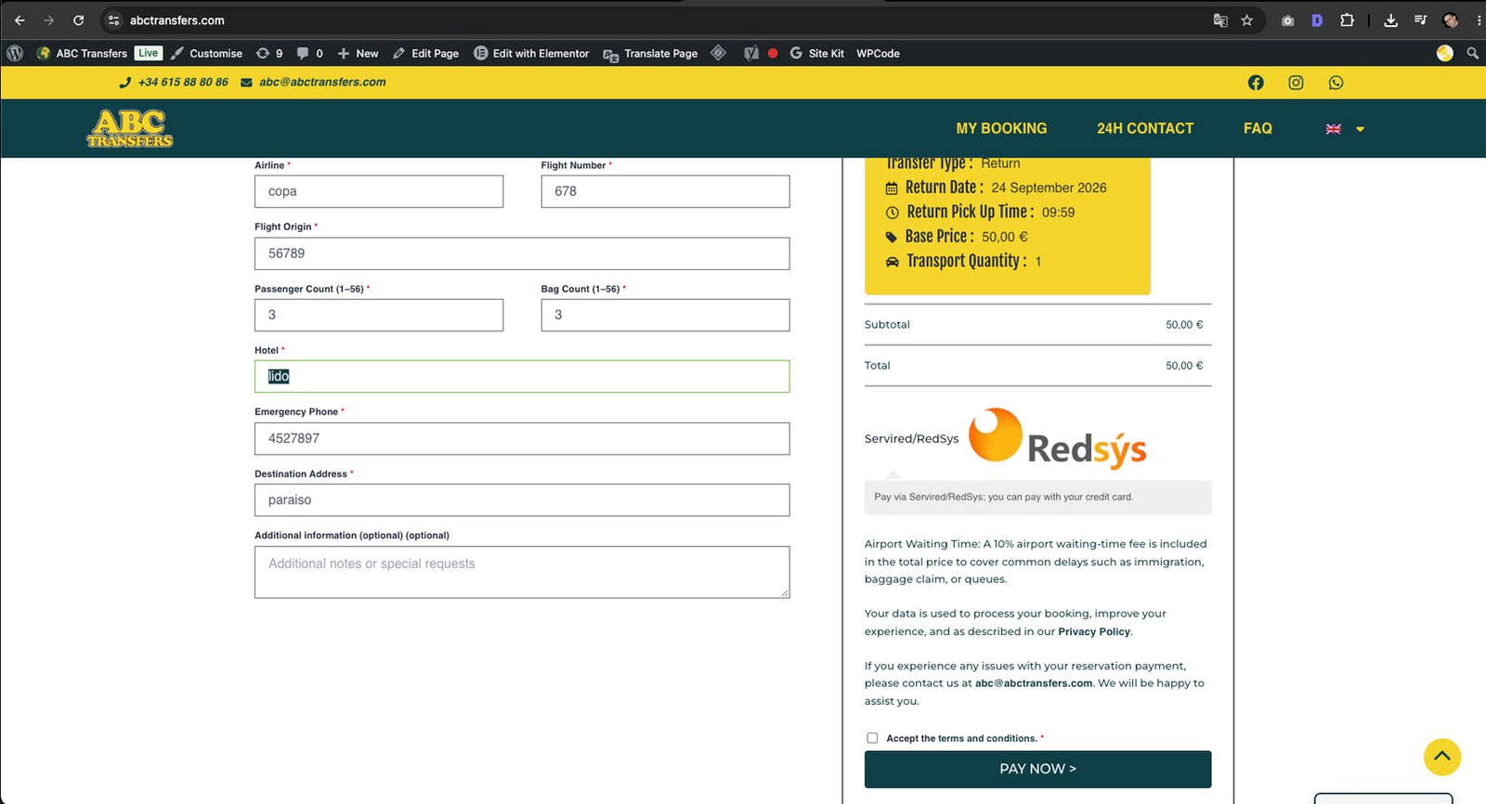Viewport: 1486px width, 804px height.
Task: Go to the 24H CONTACT page
Action: click(1145, 128)
